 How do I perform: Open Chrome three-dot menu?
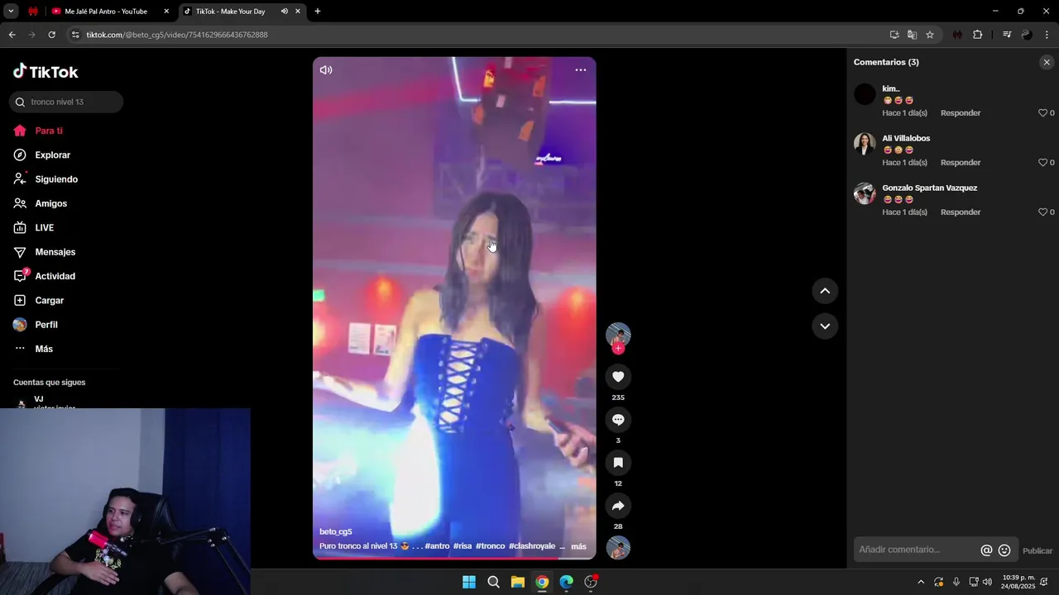(1047, 35)
